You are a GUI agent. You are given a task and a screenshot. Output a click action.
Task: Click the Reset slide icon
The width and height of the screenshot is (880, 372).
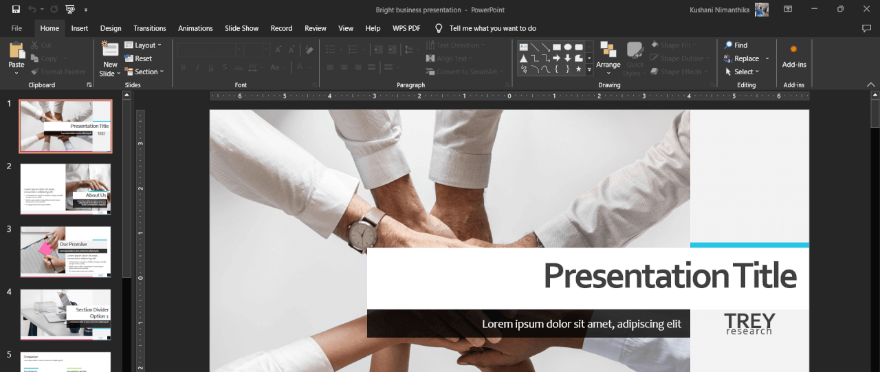click(129, 58)
